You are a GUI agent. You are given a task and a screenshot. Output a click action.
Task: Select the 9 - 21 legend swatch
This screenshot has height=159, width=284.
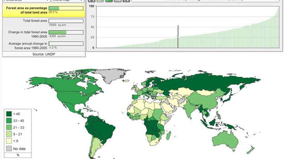pyautogui.click(x=9, y=134)
